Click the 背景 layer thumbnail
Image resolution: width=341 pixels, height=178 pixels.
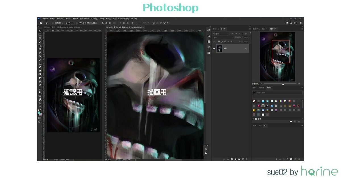point(219,48)
